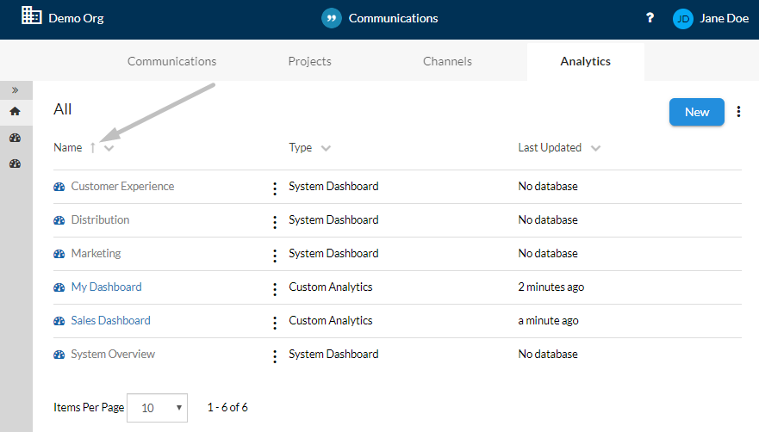Select the Analytics tab

click(585, 61)
